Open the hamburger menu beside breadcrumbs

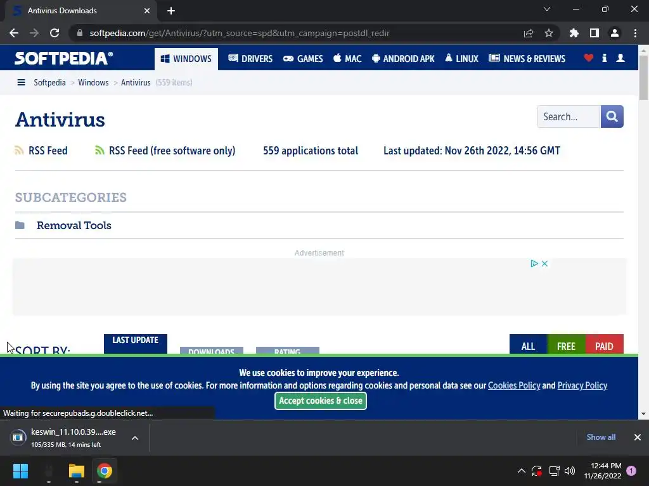21,83
